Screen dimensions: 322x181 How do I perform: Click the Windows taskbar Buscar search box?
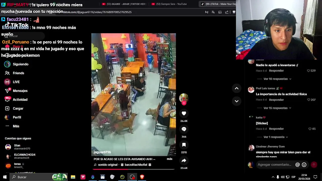pos(39,177)
